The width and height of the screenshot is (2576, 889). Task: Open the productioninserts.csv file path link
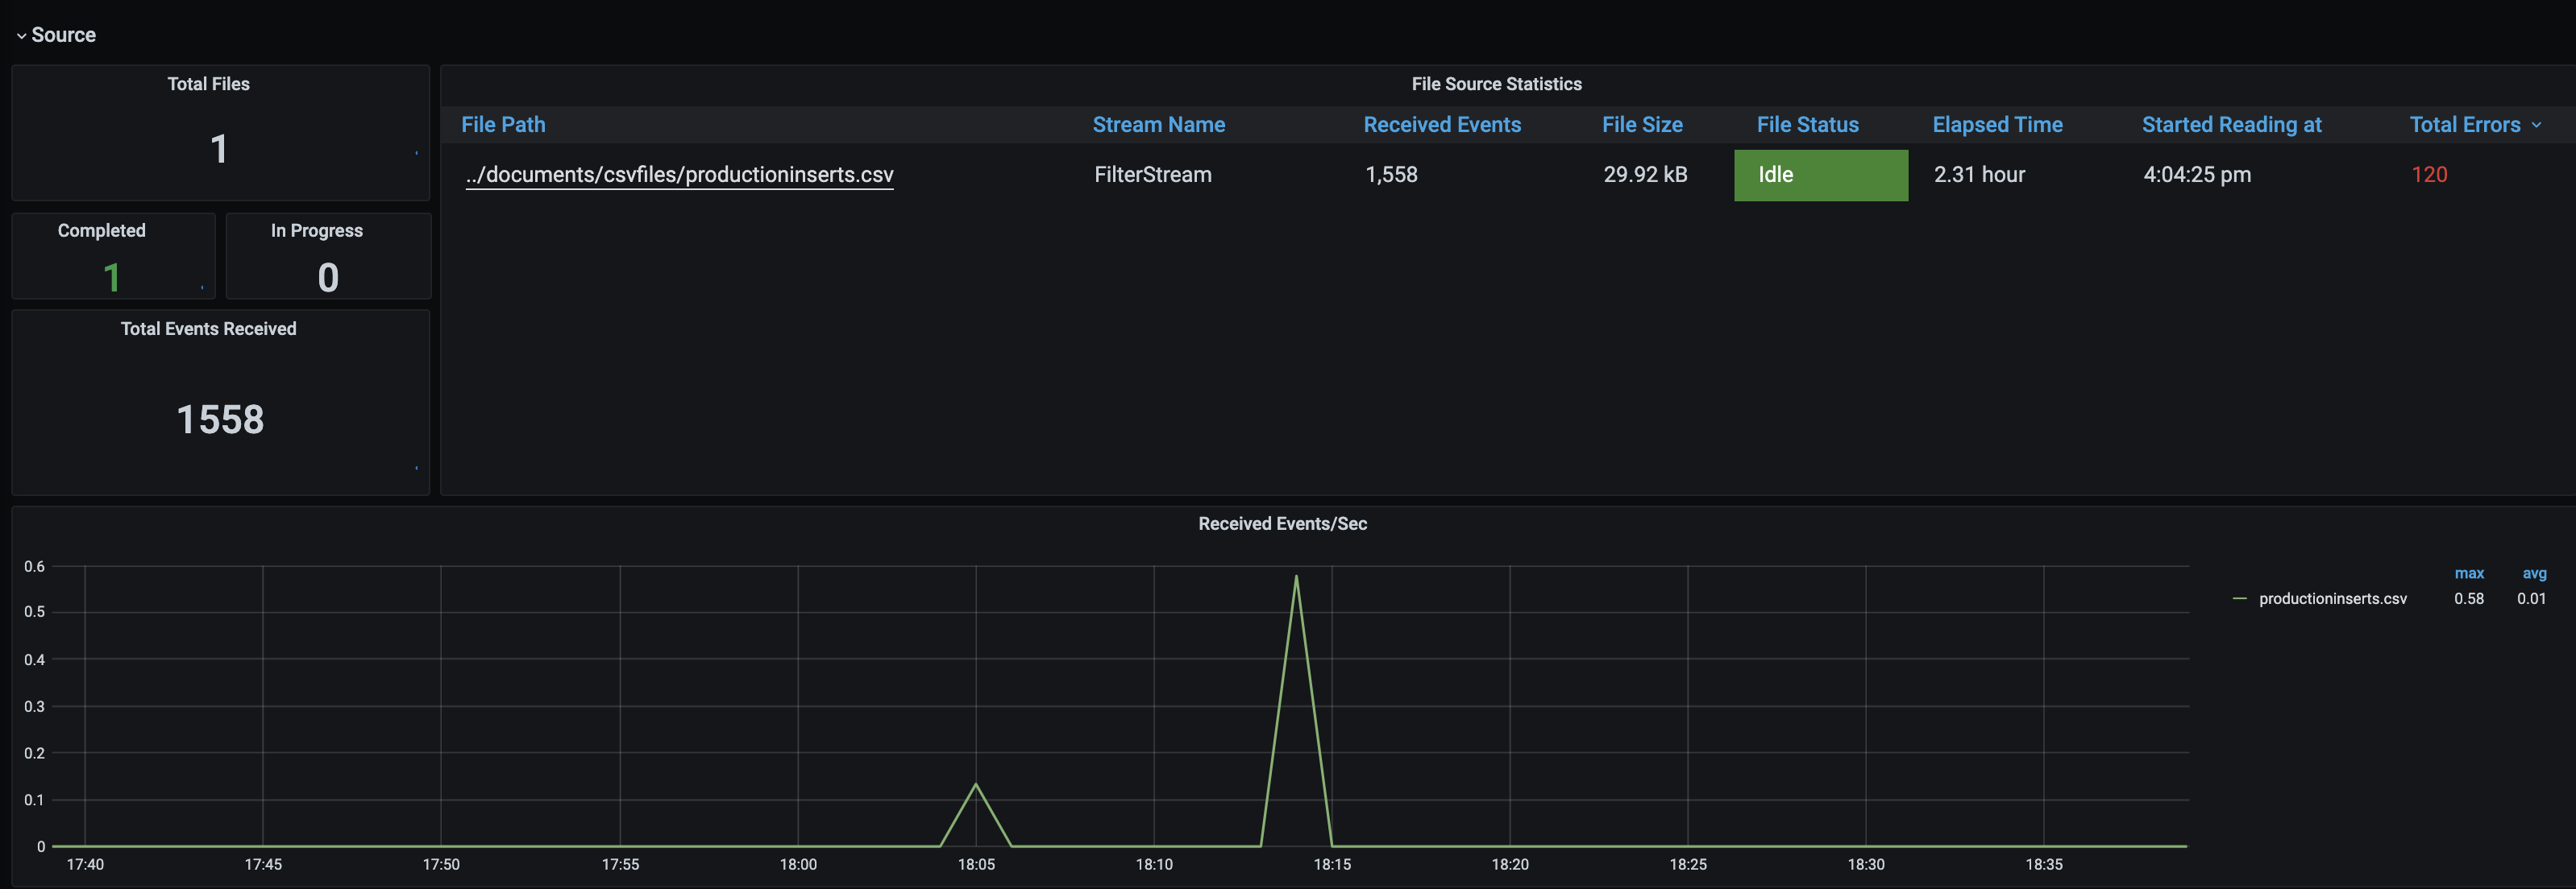679,175
